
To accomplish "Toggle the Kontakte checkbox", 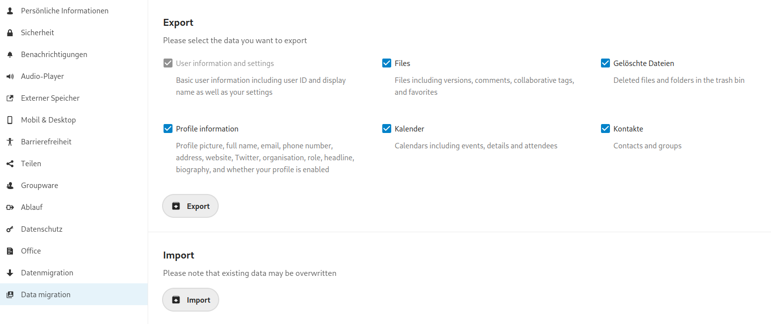I will [x=605, y=129].
